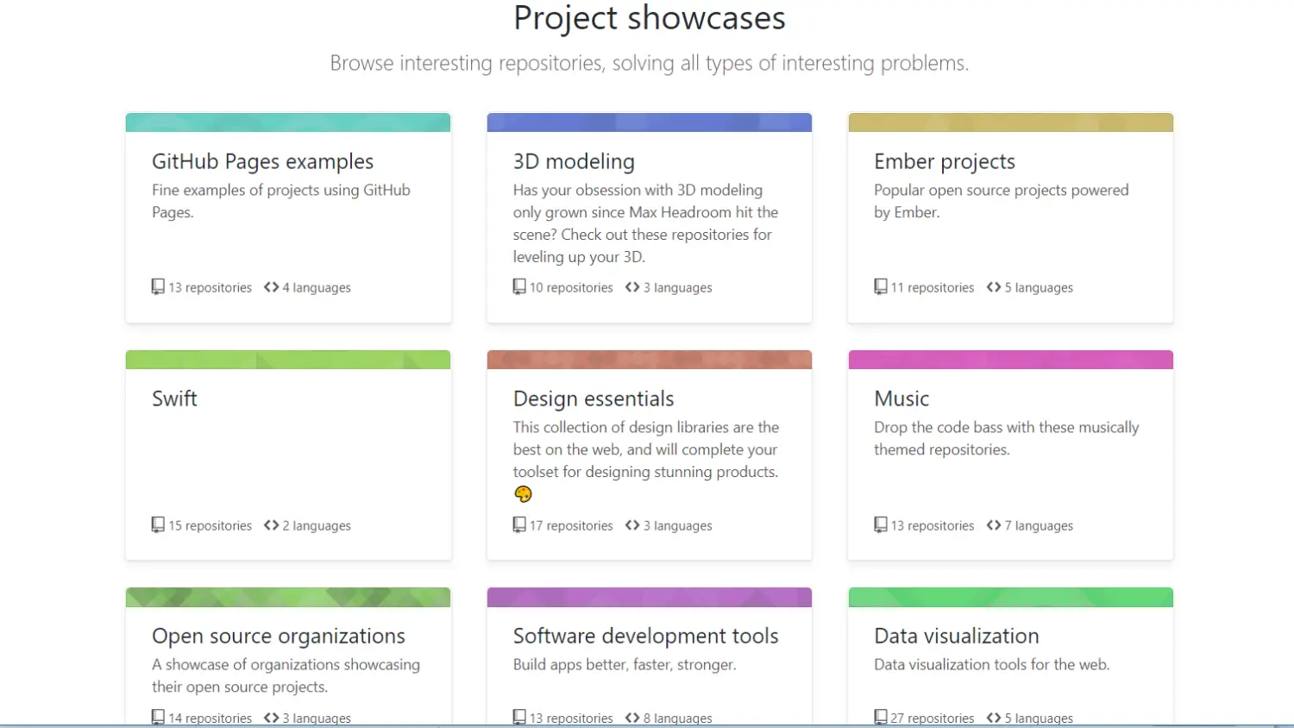Click '17 repositories' in Design essentials card
1294x728 pixels.
[571, 525]
